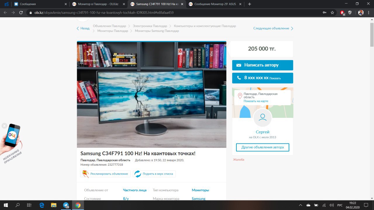Screen dimensions: 374x210
Task: Click Мониторы computer type link
Action: pos(200,190)
